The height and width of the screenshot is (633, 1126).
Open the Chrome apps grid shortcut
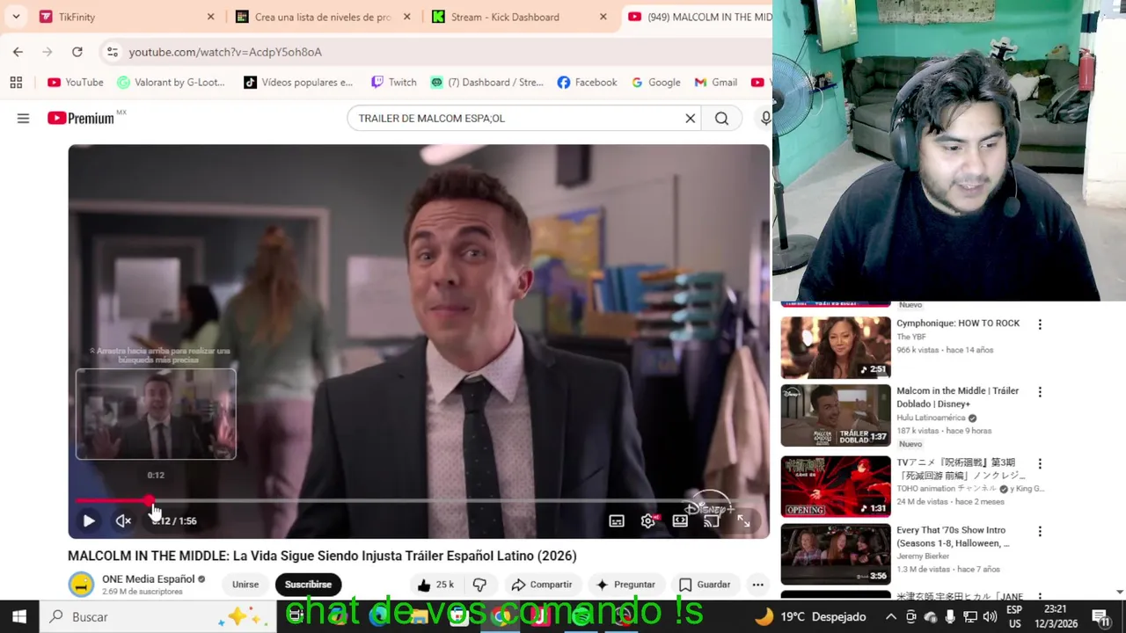click(x=16, y=83)
